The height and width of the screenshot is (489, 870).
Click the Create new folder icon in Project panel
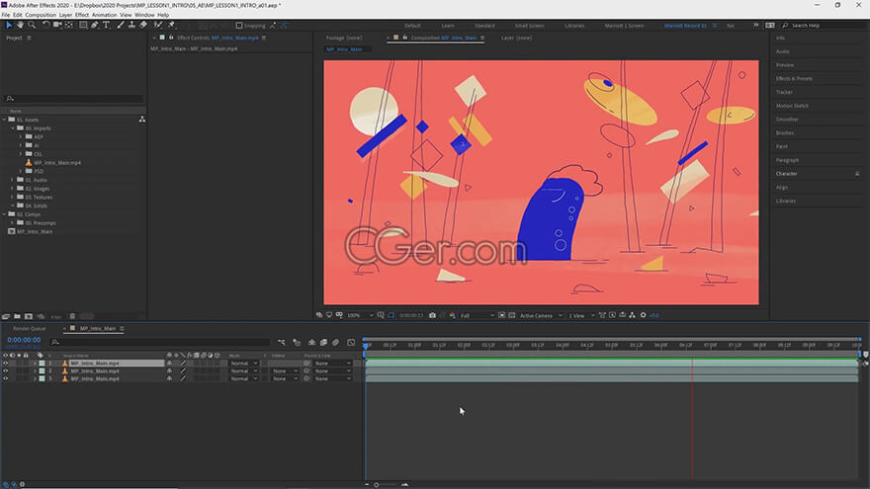[x=17, y=316]
